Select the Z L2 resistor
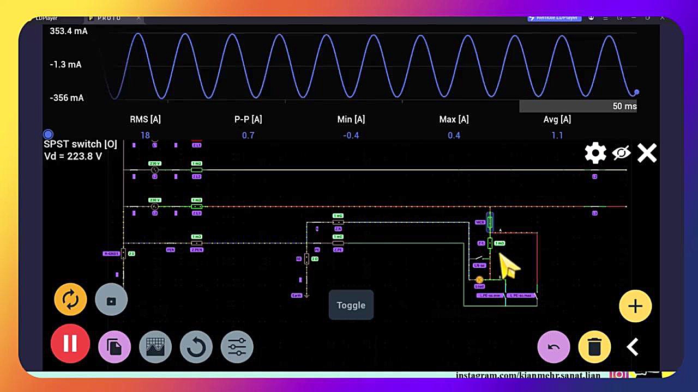The height and width of the screenshot is (392, 698). [x=197, y=170]
